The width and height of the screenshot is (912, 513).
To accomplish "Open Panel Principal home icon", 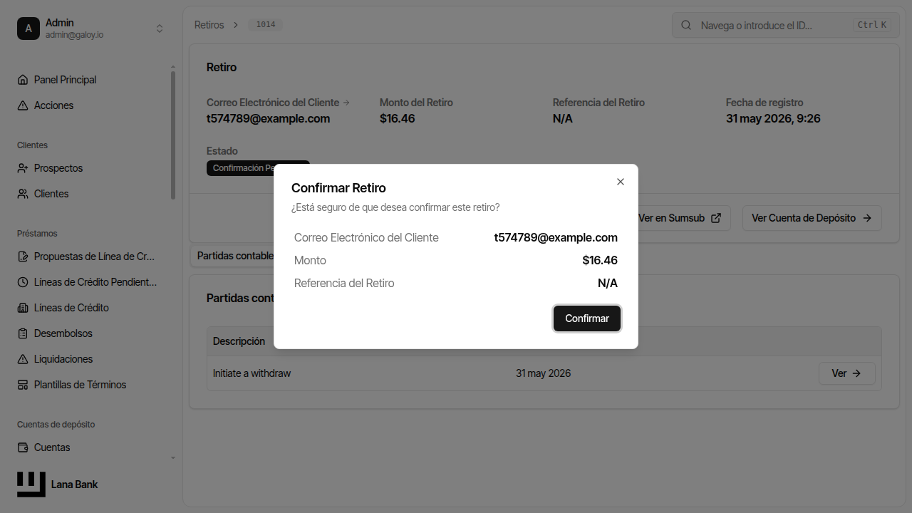I will (x=23, y=80).
